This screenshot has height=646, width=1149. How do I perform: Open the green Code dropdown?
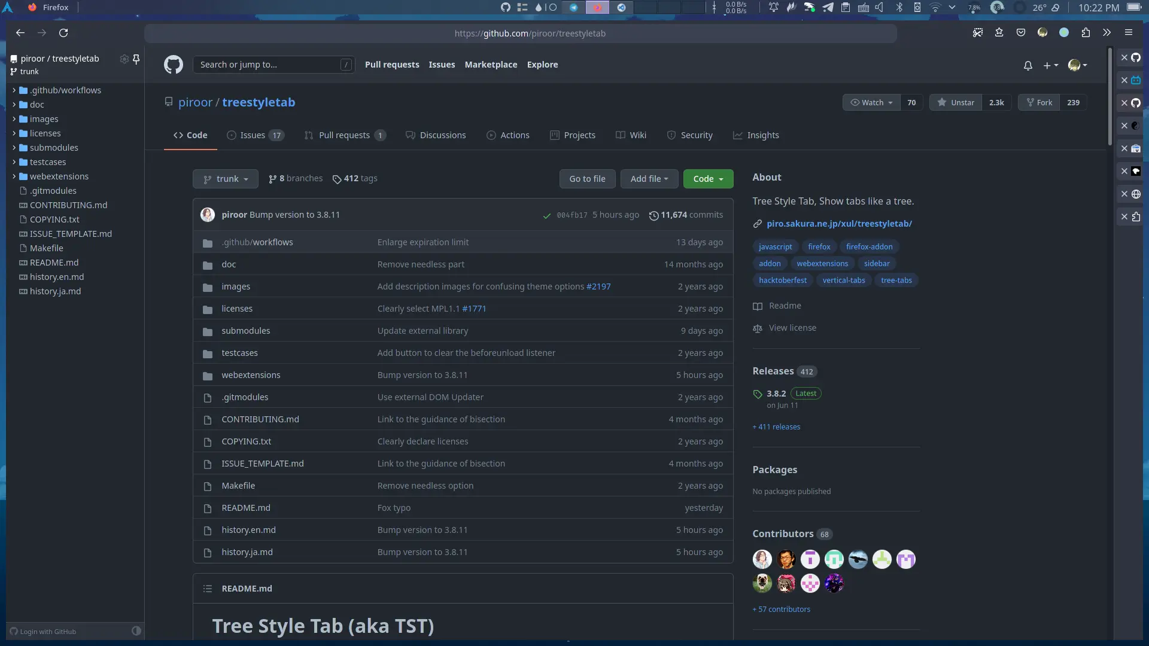coord(708,179)
